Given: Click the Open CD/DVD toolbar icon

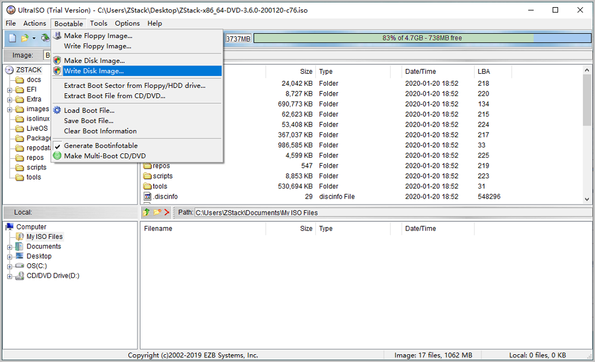Looking at the screenshot, I should pos(45,38).
